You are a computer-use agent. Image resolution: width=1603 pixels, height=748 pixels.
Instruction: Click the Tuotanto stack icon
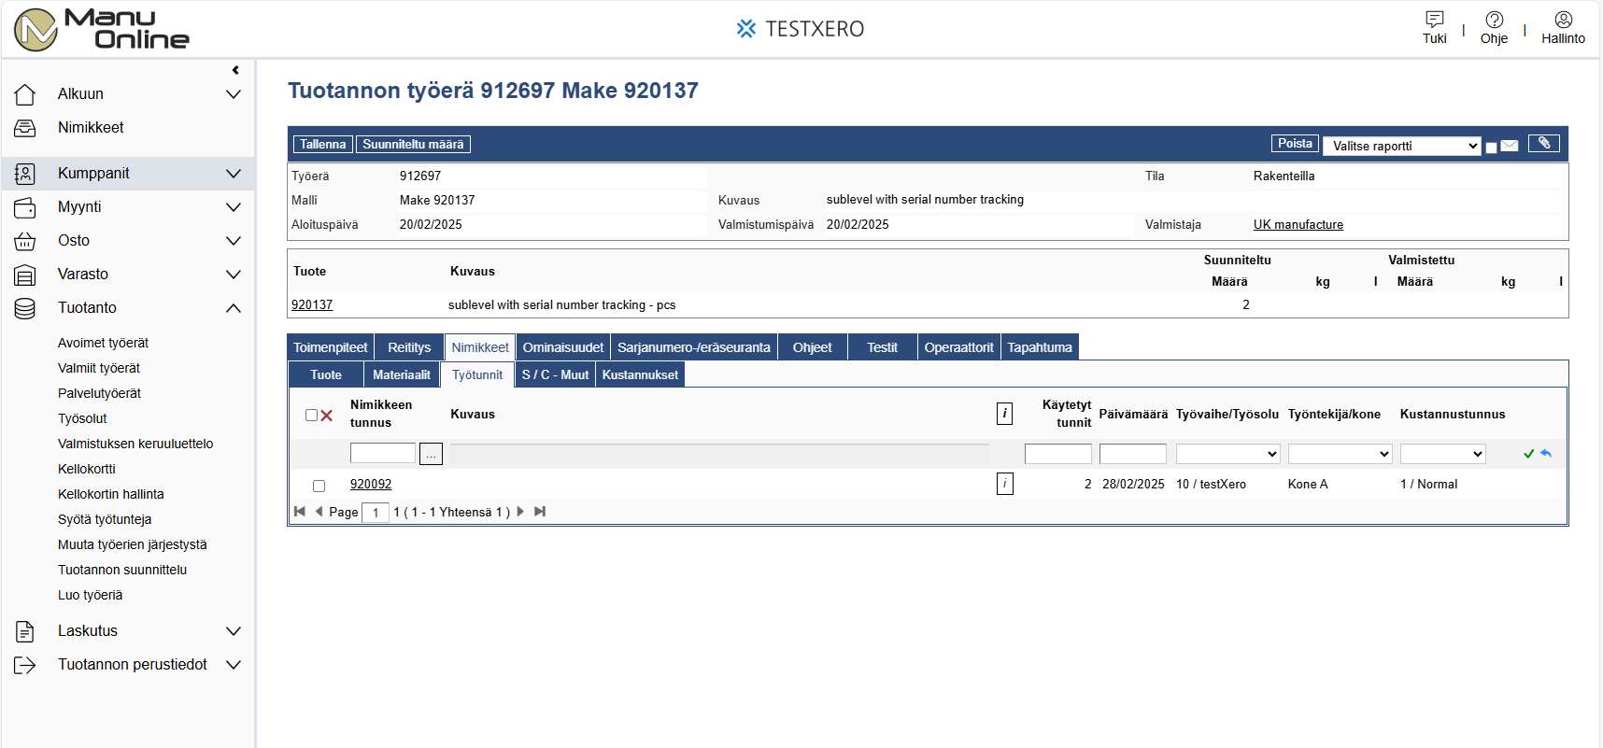click(x=25, y=308)
